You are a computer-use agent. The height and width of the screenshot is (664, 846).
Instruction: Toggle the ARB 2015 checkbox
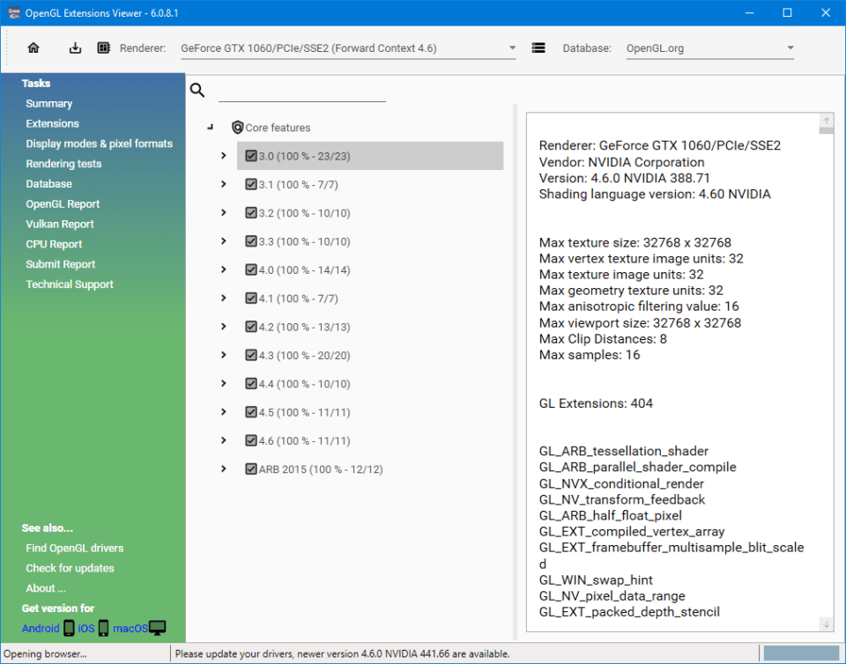[x=250, y=469]
